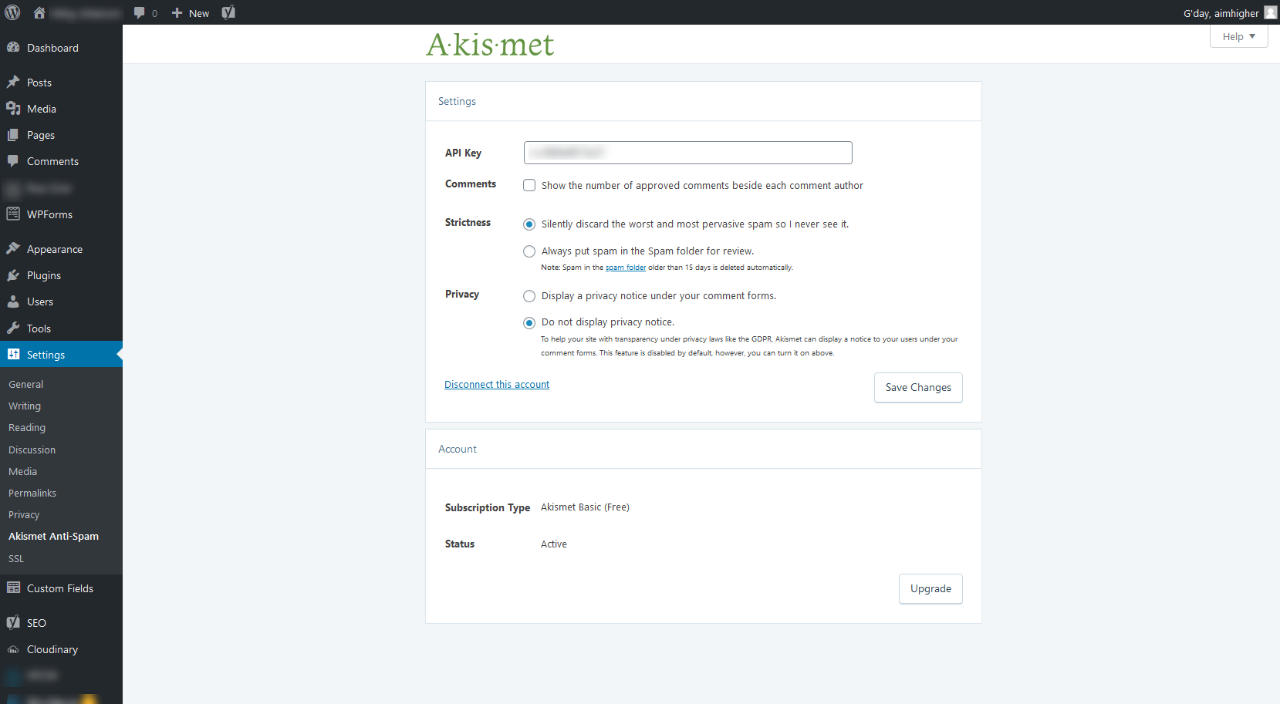The width and height of the screenshot is (1280, 704).
Task: Click the Users person icon
Action: tap(13, 301)
